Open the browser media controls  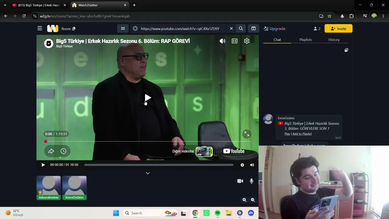click(x=365, y=16)
